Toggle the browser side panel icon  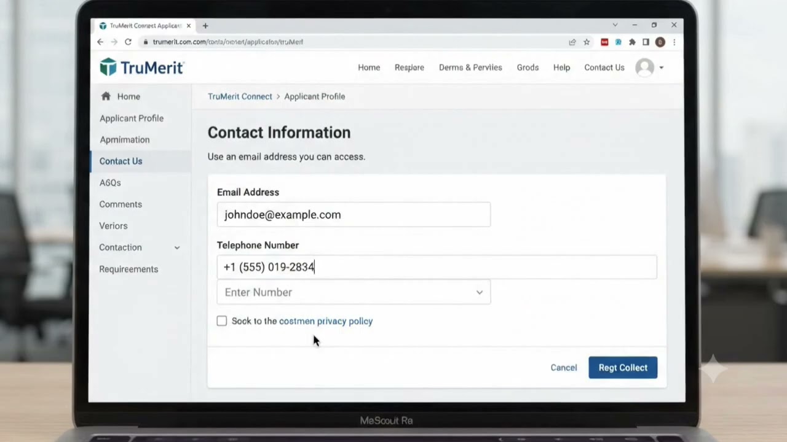(646, 42)
